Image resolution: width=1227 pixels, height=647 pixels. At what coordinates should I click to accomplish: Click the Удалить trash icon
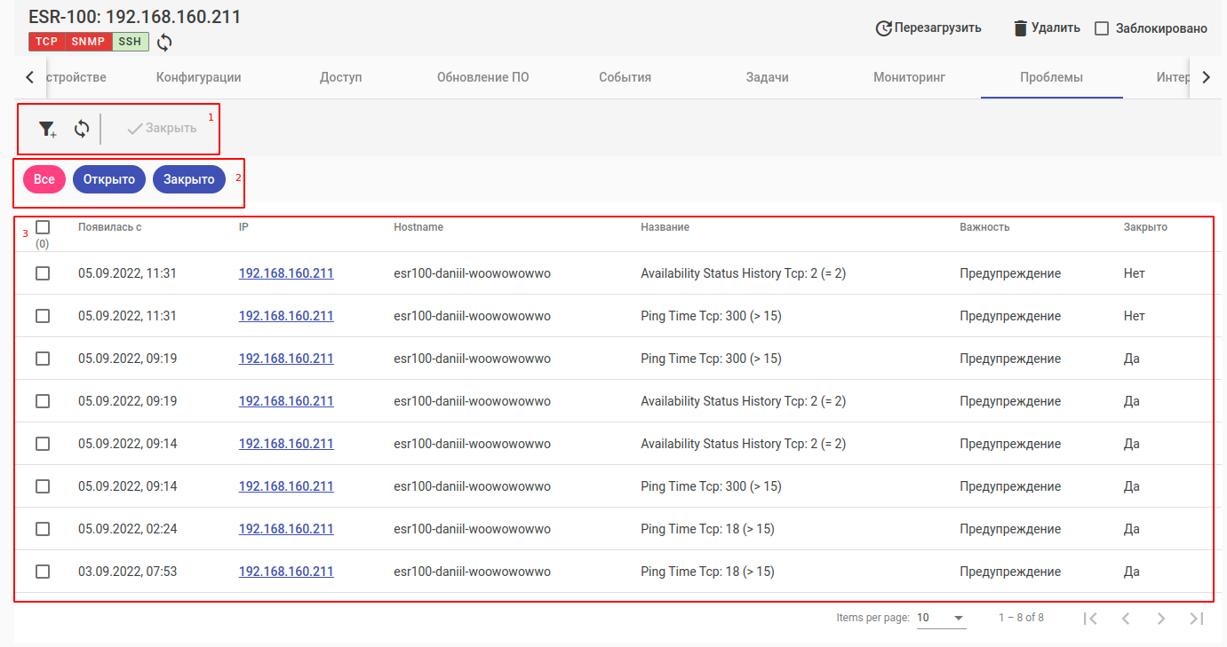click(1021, 28)
